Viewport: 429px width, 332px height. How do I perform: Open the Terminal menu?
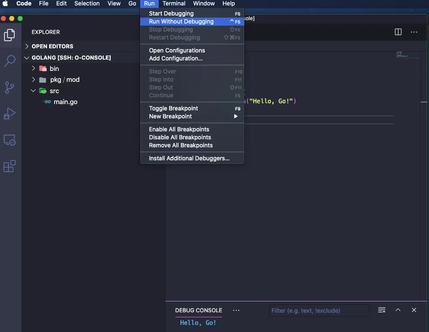(x=174, y=3)
